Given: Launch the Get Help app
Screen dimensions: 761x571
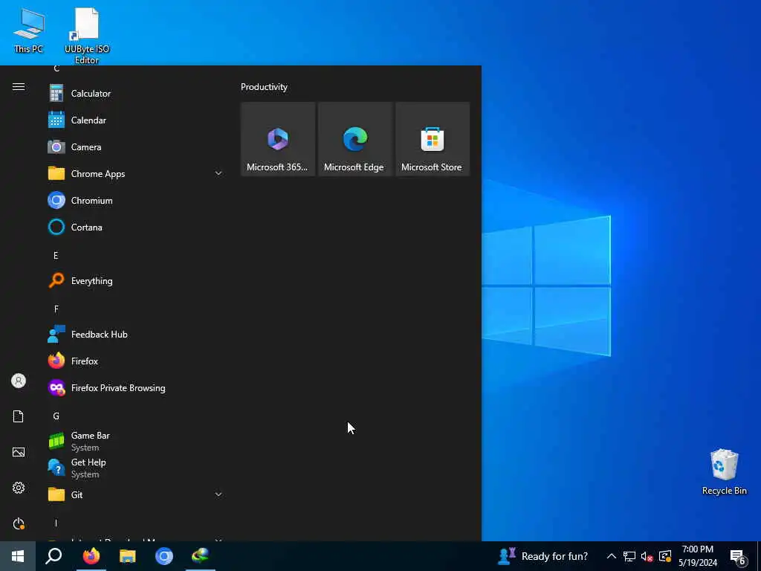Looking at the screenshot, I should tap(136, 468).
